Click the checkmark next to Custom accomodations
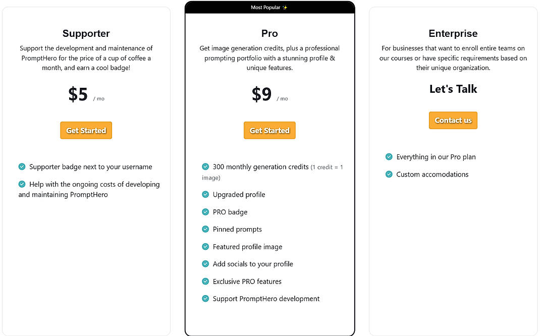Viewport: 540px width, 336px height. point(389,174)
